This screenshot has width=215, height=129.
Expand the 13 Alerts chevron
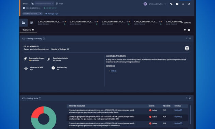pyautogui.click(x=182, y=23)
